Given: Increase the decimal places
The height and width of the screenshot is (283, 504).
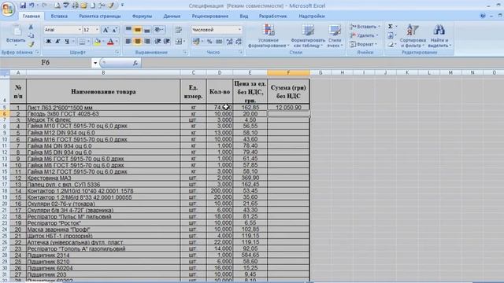Looking at the screenshot, I should point(229,42).
